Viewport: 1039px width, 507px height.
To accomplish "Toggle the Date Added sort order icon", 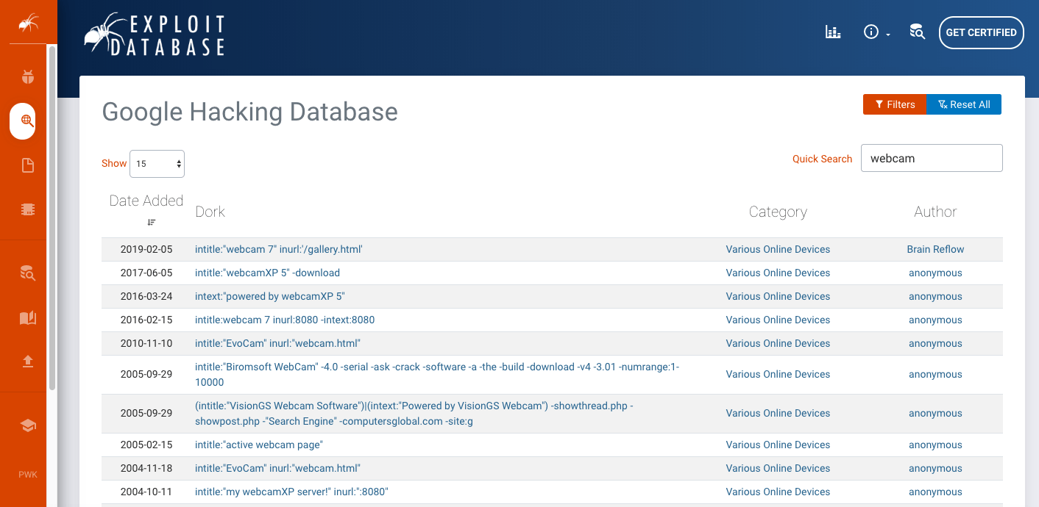I will 152,222.
